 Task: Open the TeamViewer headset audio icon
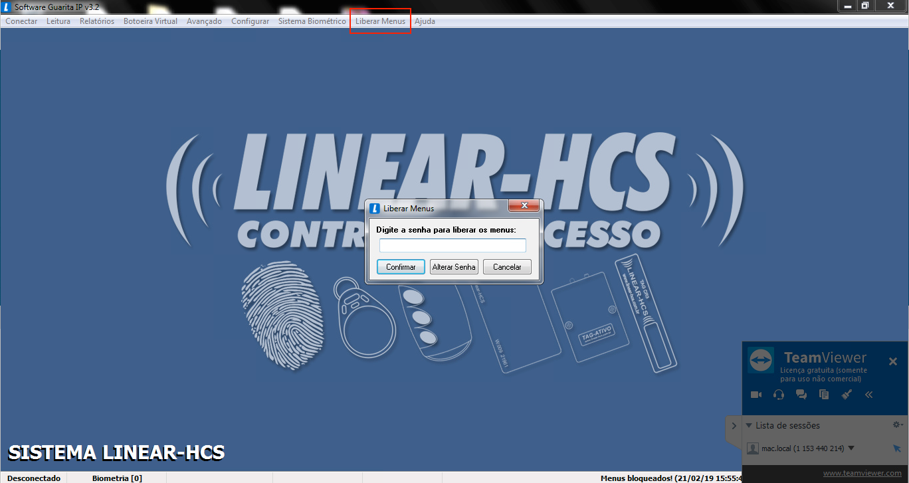(x=779, y=395)
